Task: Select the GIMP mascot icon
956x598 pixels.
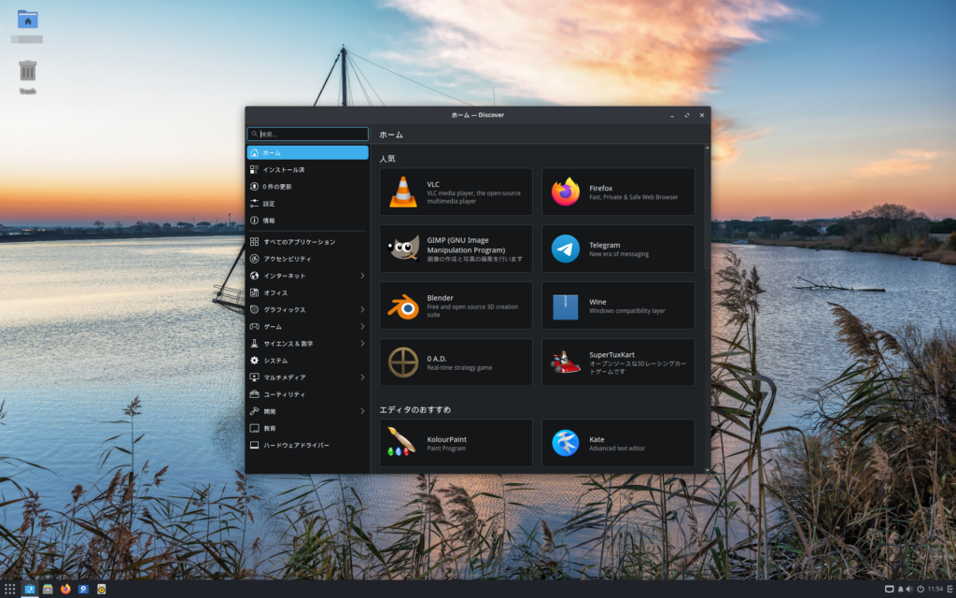Action: (403, 249)
